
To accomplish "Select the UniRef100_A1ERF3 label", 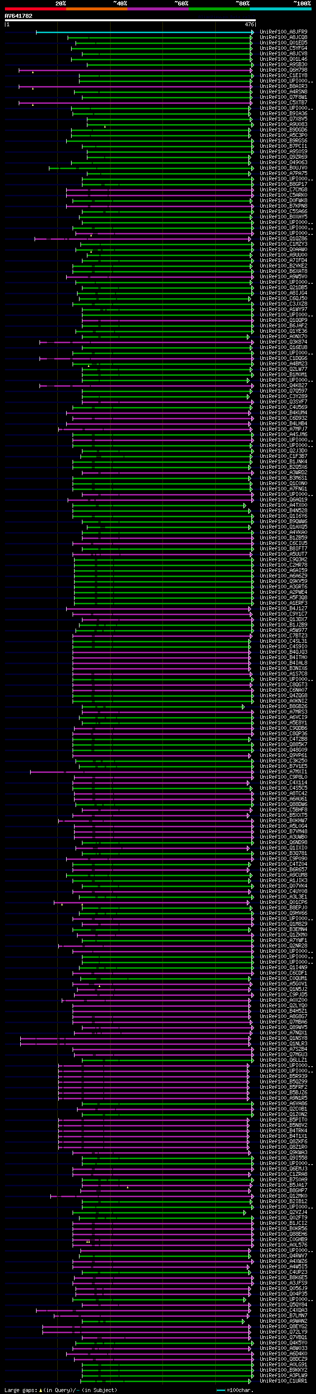I will (x=283, y=603).
